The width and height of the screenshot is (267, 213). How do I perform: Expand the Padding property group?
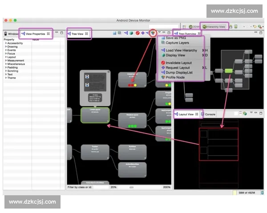(6, 67)
